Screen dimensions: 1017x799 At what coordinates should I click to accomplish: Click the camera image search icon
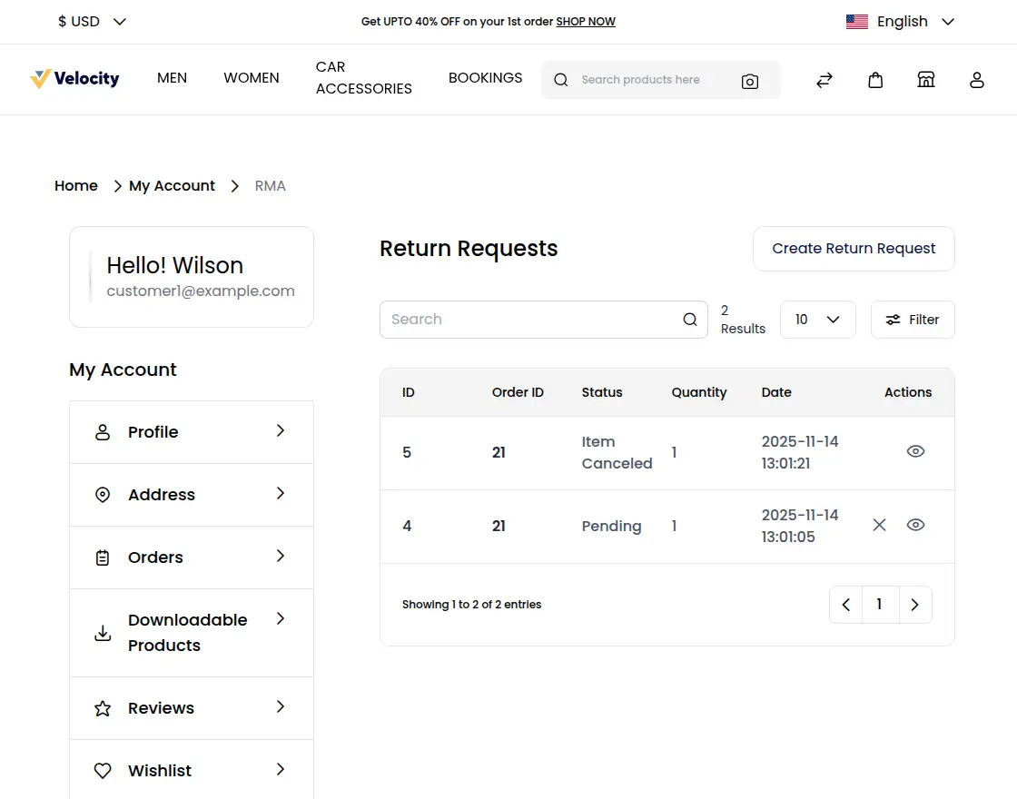click(749, 81)
